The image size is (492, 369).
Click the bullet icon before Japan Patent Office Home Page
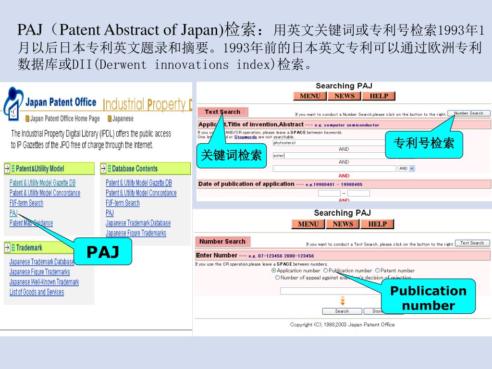point(27,119)
